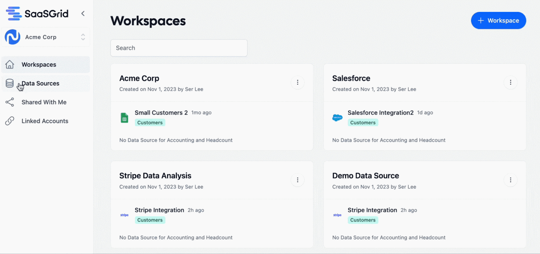Go to Shared With Me page

[44, 102]
